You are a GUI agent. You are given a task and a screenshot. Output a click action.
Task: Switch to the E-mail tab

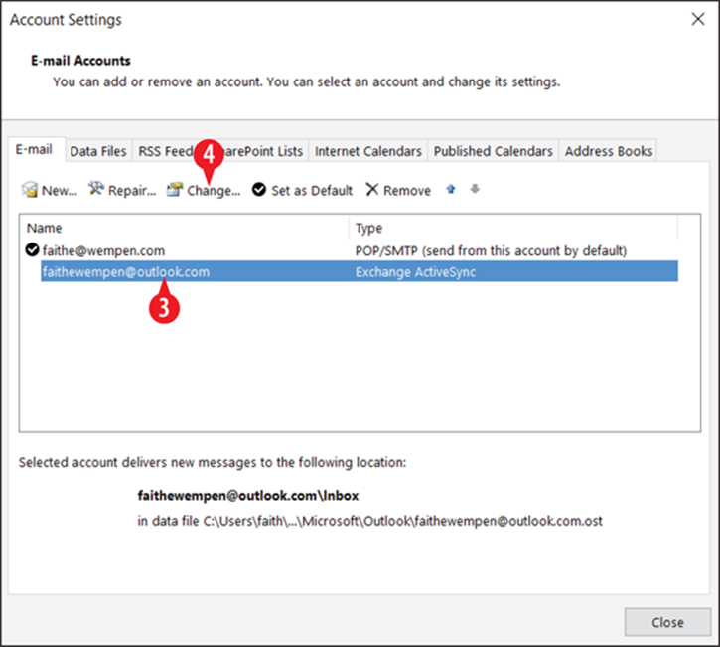click(x=34, y=149)
